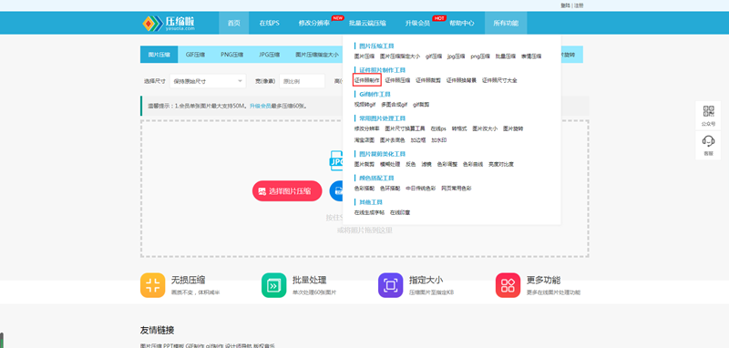Click the JPG file icon in drop zone

click(336, 160)
